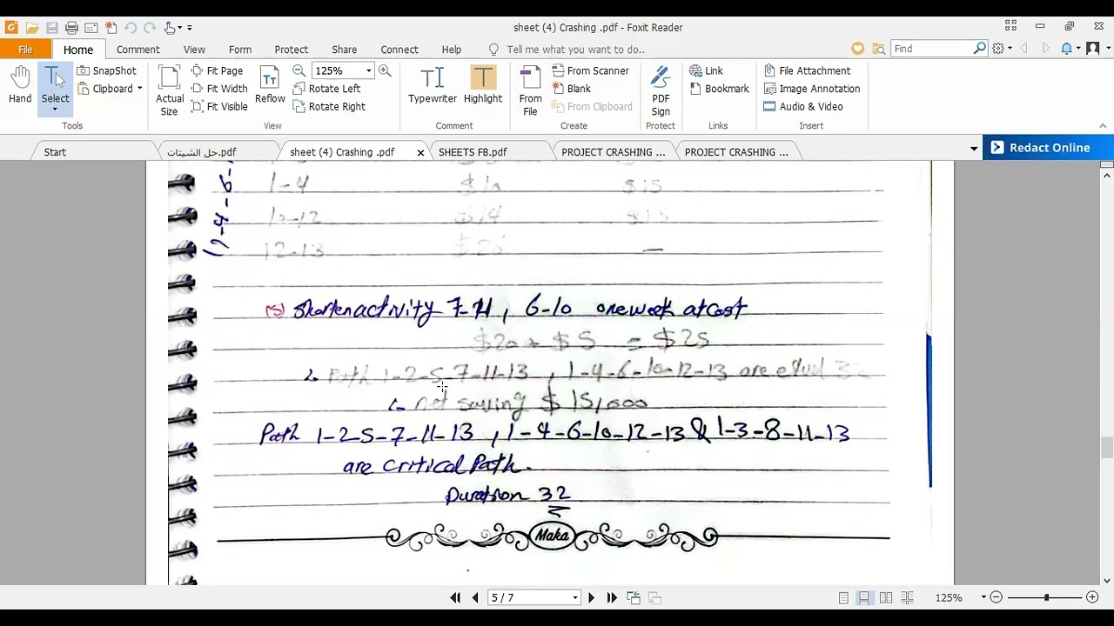Activate the Select text tool
1114x626 pixels.
point(55,86)
